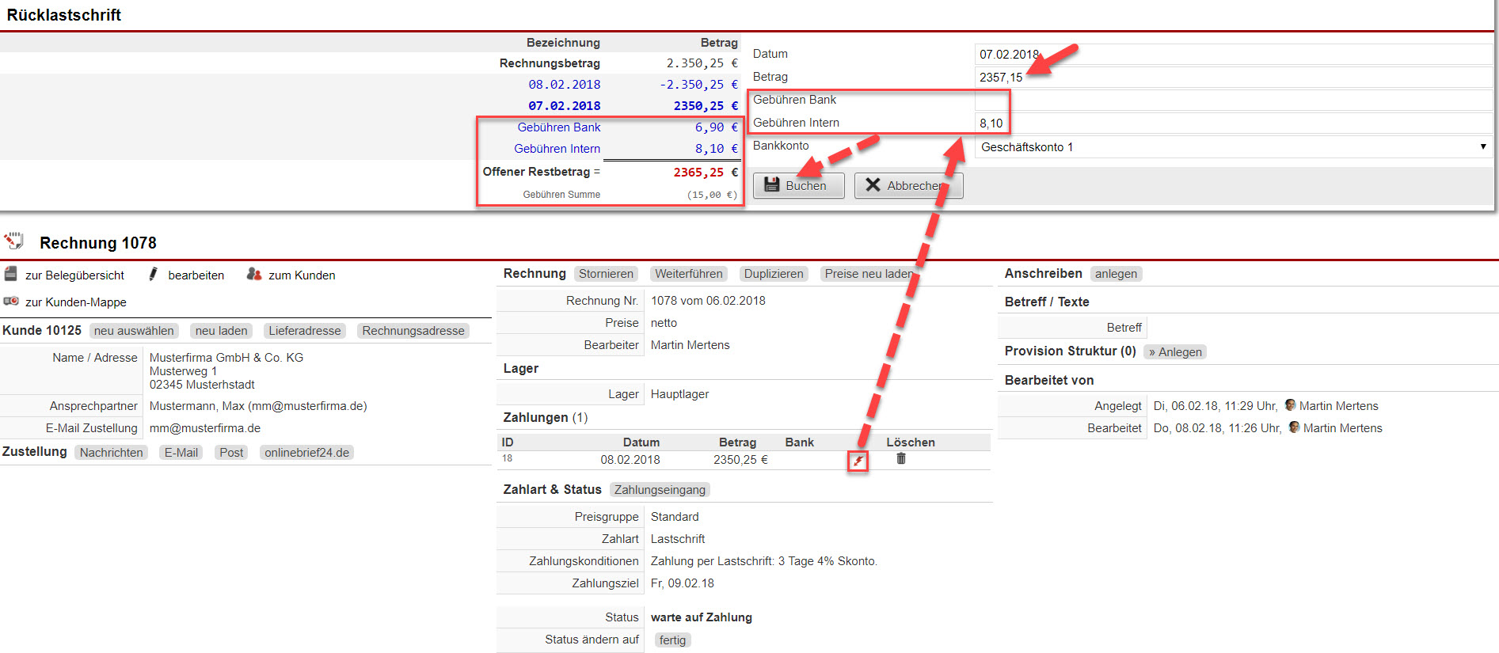Click the people icon beside zum Kunden
Screen dimensions: 1499x653
click(x=253, y=275)
